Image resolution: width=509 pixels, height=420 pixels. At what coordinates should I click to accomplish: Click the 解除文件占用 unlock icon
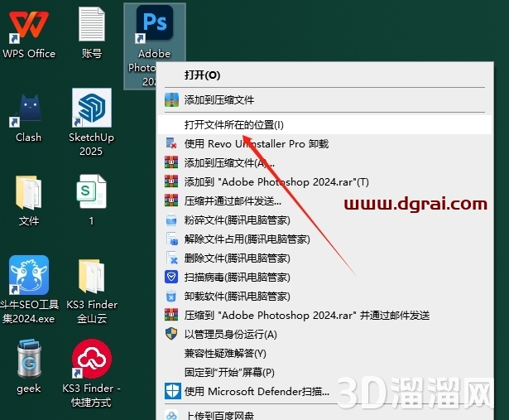pyautogui.click(x=171, y=239)
